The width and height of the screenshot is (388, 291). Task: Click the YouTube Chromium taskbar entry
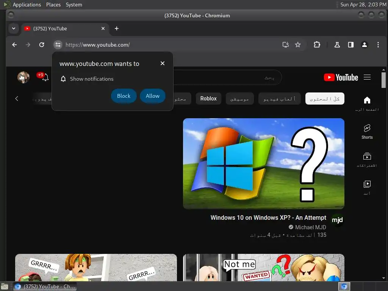pyautogui.click(x=45, y=286)
